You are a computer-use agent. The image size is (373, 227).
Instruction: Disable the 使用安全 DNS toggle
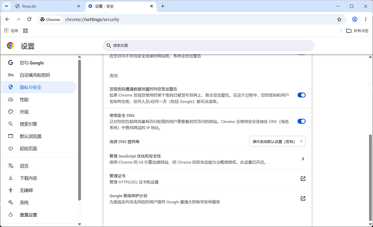tap(302, 122)
